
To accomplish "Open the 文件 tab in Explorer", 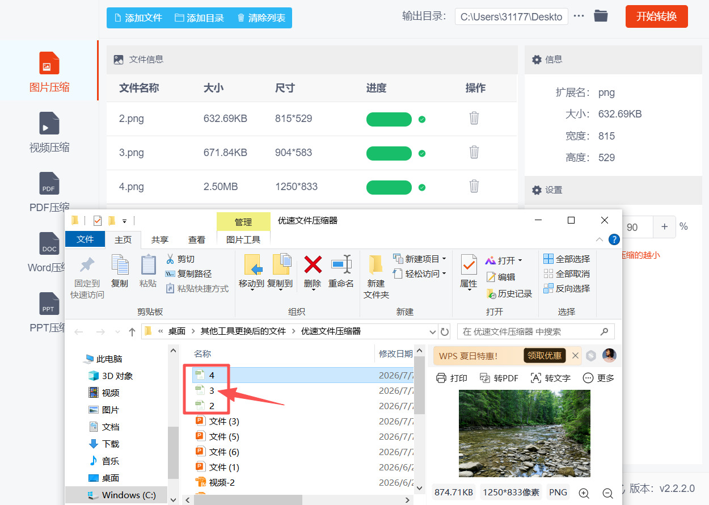I will [85, 239].
